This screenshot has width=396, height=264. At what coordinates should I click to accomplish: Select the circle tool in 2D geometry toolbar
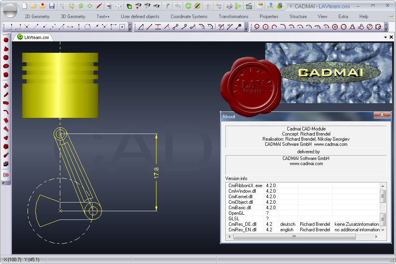87,27
